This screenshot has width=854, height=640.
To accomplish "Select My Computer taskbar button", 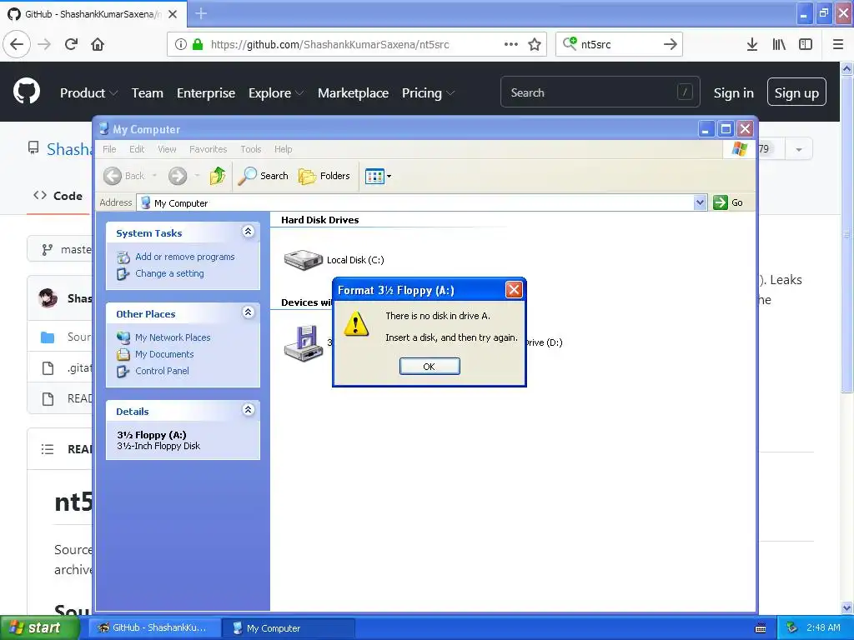I will 289,628.
